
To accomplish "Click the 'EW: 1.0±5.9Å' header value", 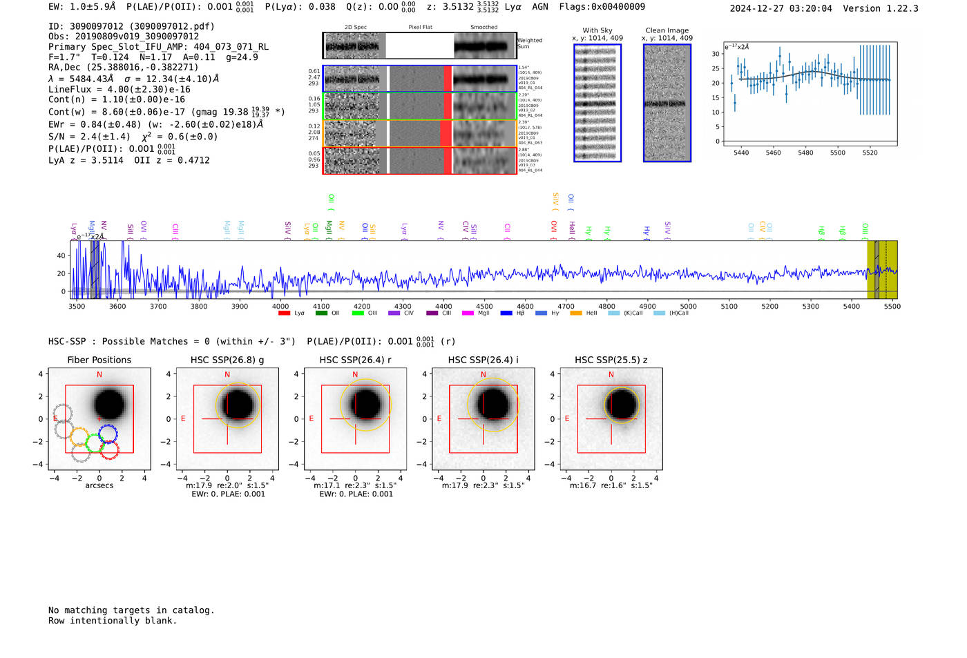I will pyautogui.click(x=83, y=7).
